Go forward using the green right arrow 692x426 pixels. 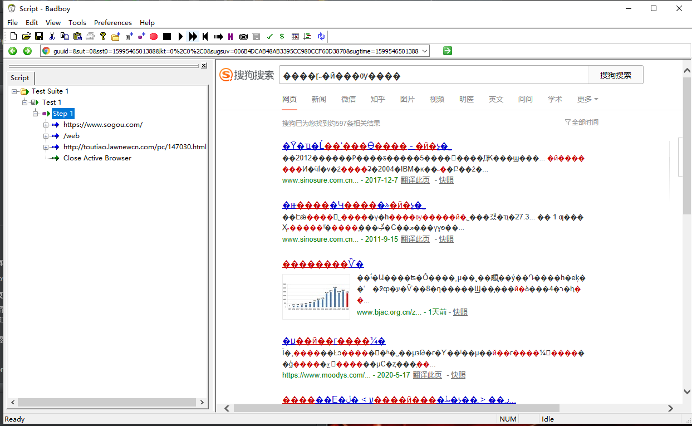pos(27,51)
